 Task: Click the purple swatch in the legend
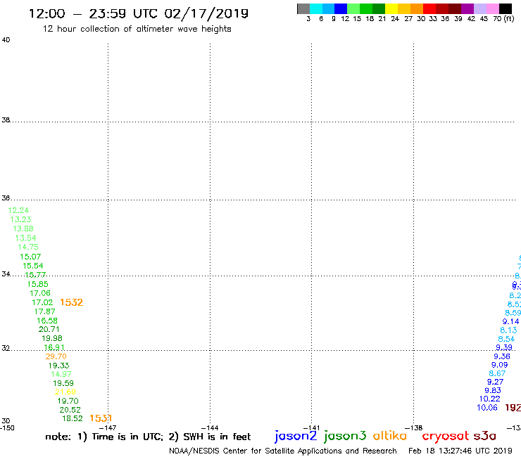tap(467, 8)
